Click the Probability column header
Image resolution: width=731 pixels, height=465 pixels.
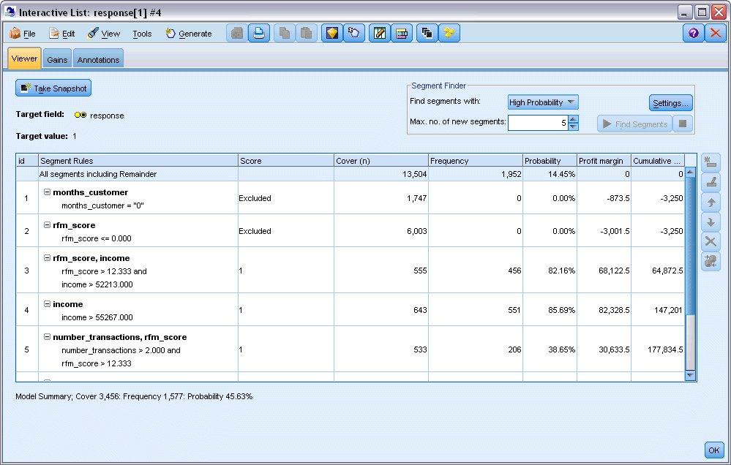tap(550, 161)
